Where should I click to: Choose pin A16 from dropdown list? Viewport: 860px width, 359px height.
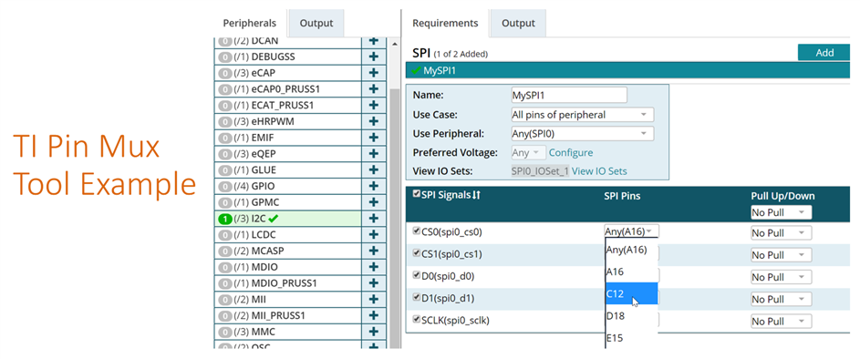point(631,272)
